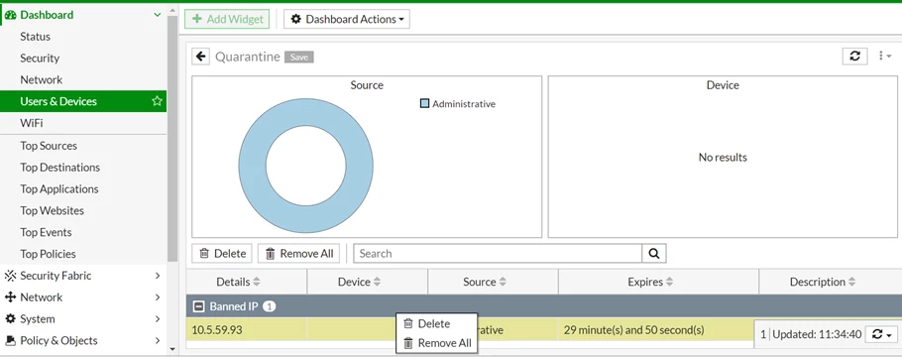Click the Add Widget button
Screen dimensions: 902x357
[227, 19]
